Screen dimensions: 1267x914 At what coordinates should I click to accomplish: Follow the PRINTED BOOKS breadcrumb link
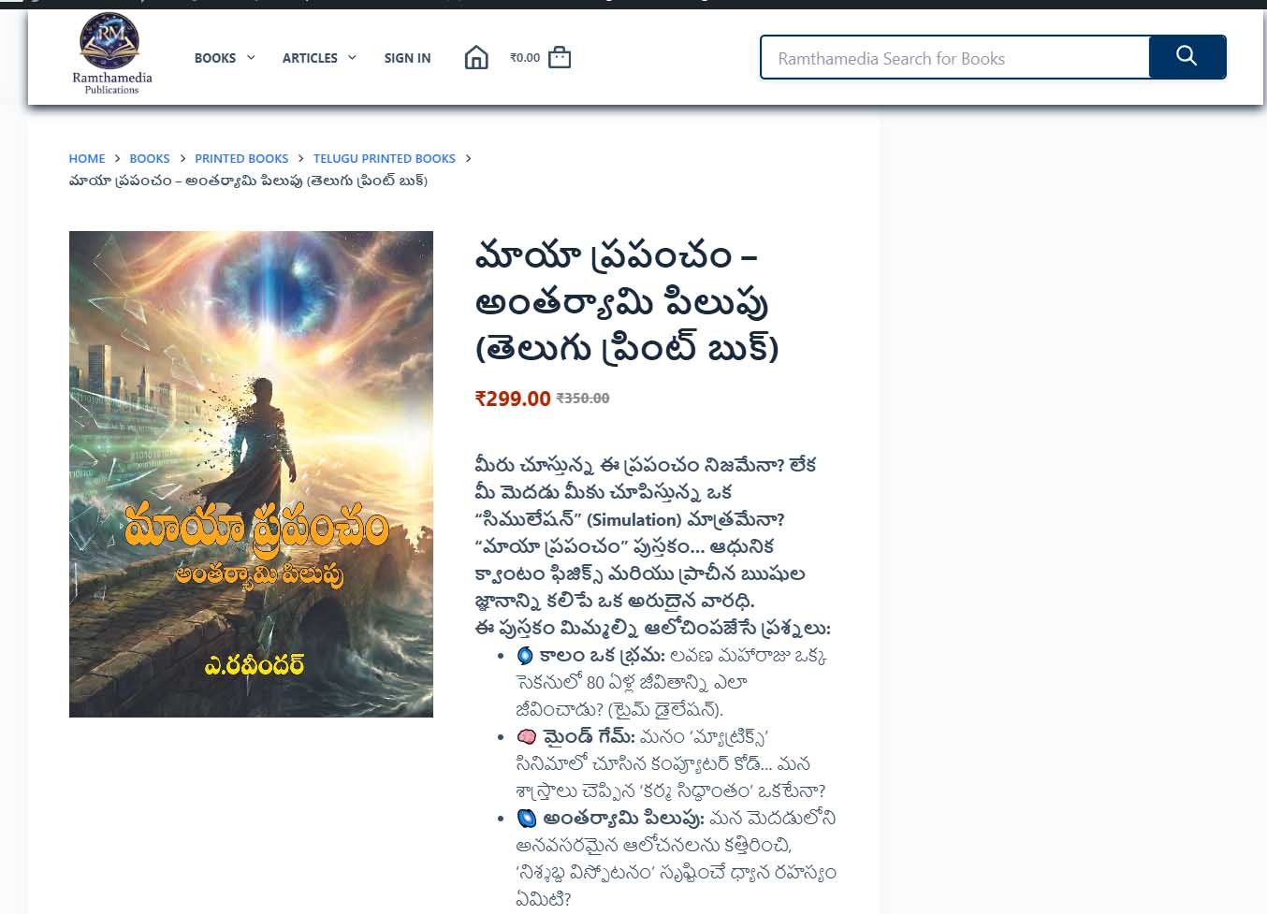tap(241, 158)
